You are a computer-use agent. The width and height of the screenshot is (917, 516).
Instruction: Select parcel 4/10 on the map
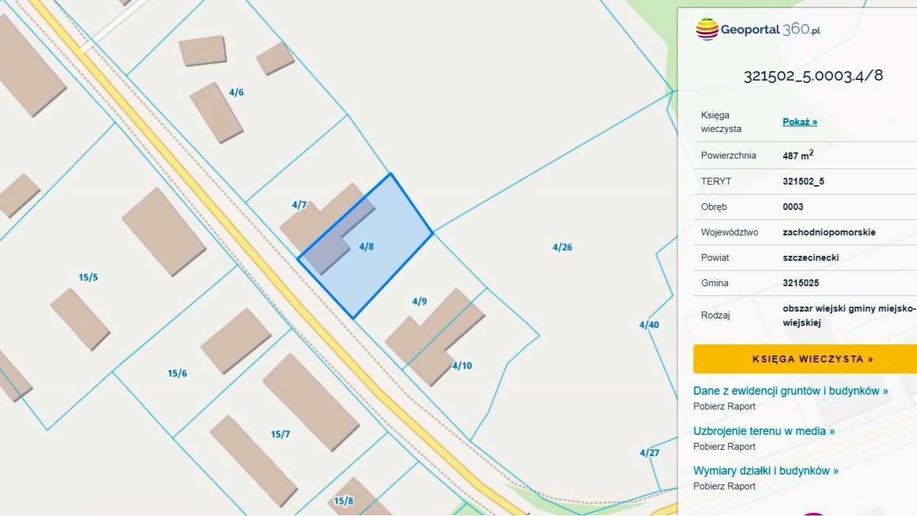tap(462, 365)
